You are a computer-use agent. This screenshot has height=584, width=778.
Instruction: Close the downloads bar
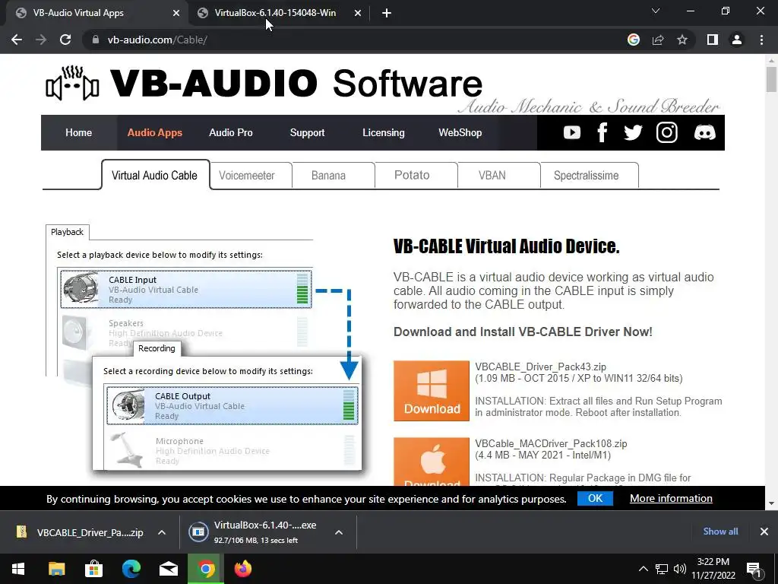click(x=764, y=532)
